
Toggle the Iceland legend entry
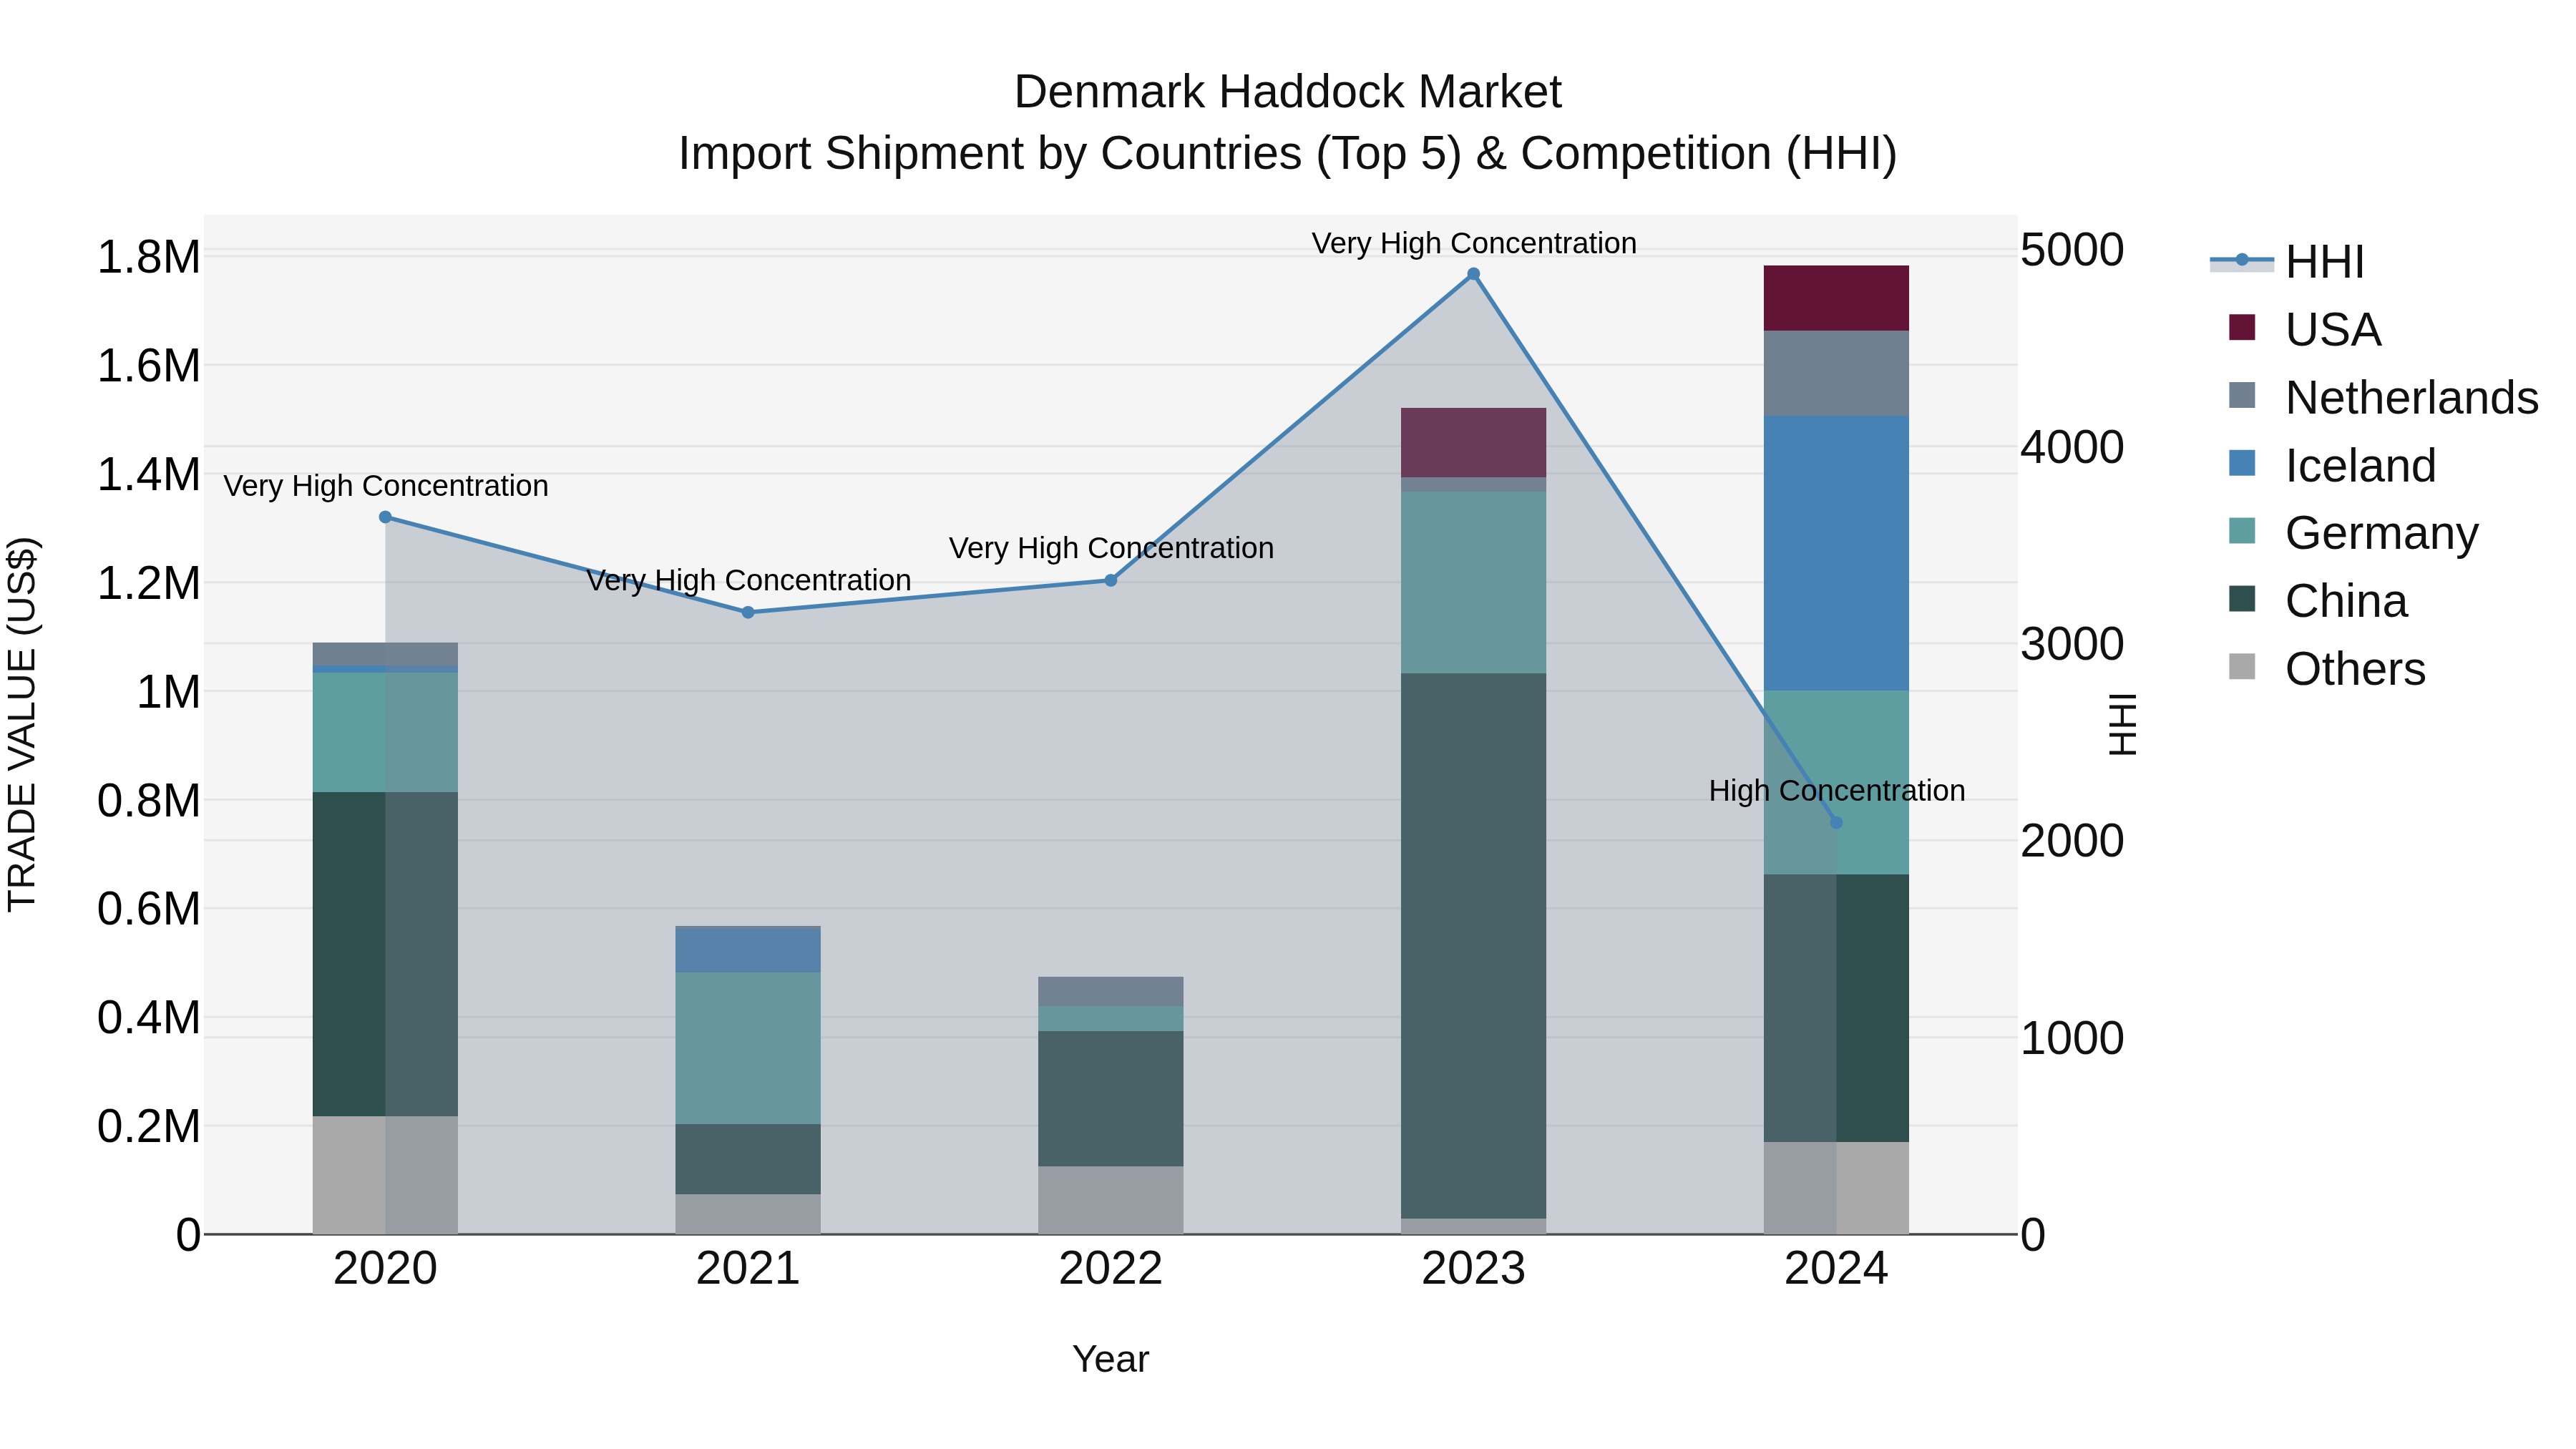(x=2332, y=465)
